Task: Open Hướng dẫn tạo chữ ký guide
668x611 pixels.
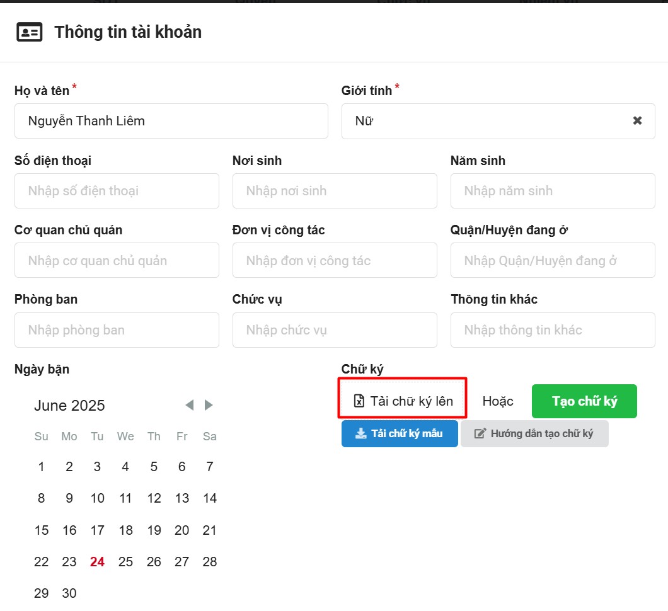Action: click(534, 434)
